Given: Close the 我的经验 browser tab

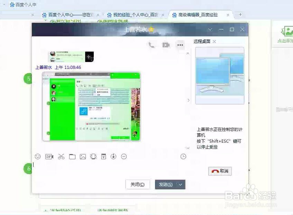Looking at the screenshot, I should pos(163,15).
